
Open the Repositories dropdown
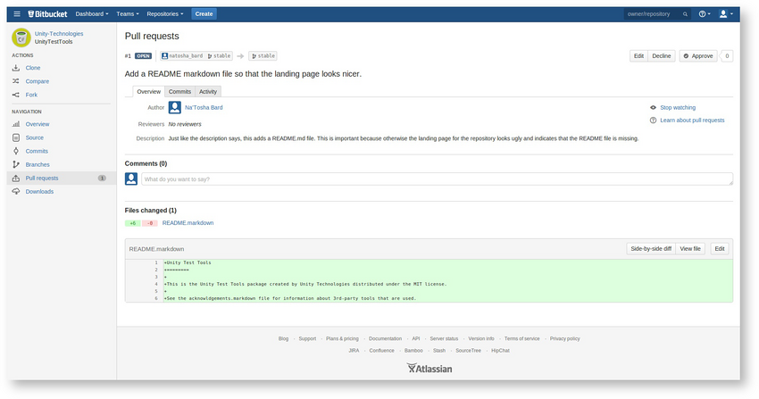coord(165,14)
